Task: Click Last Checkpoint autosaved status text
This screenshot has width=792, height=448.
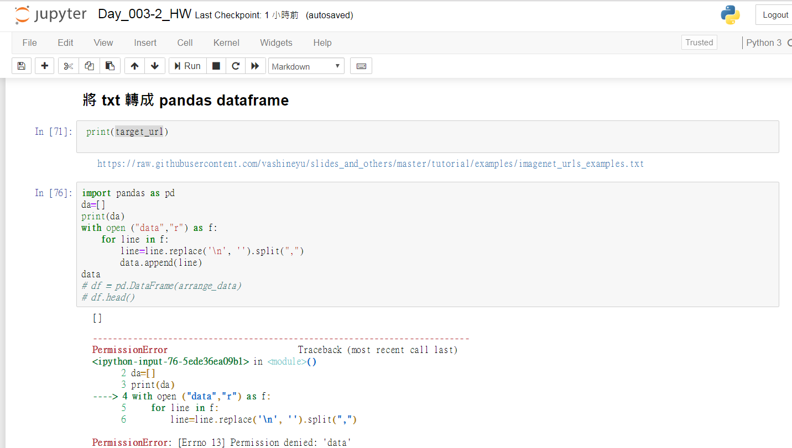Action: (x=274, y=15)
